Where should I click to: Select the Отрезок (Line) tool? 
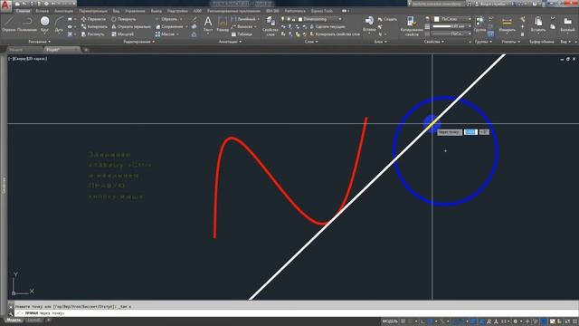pos(8,24)
